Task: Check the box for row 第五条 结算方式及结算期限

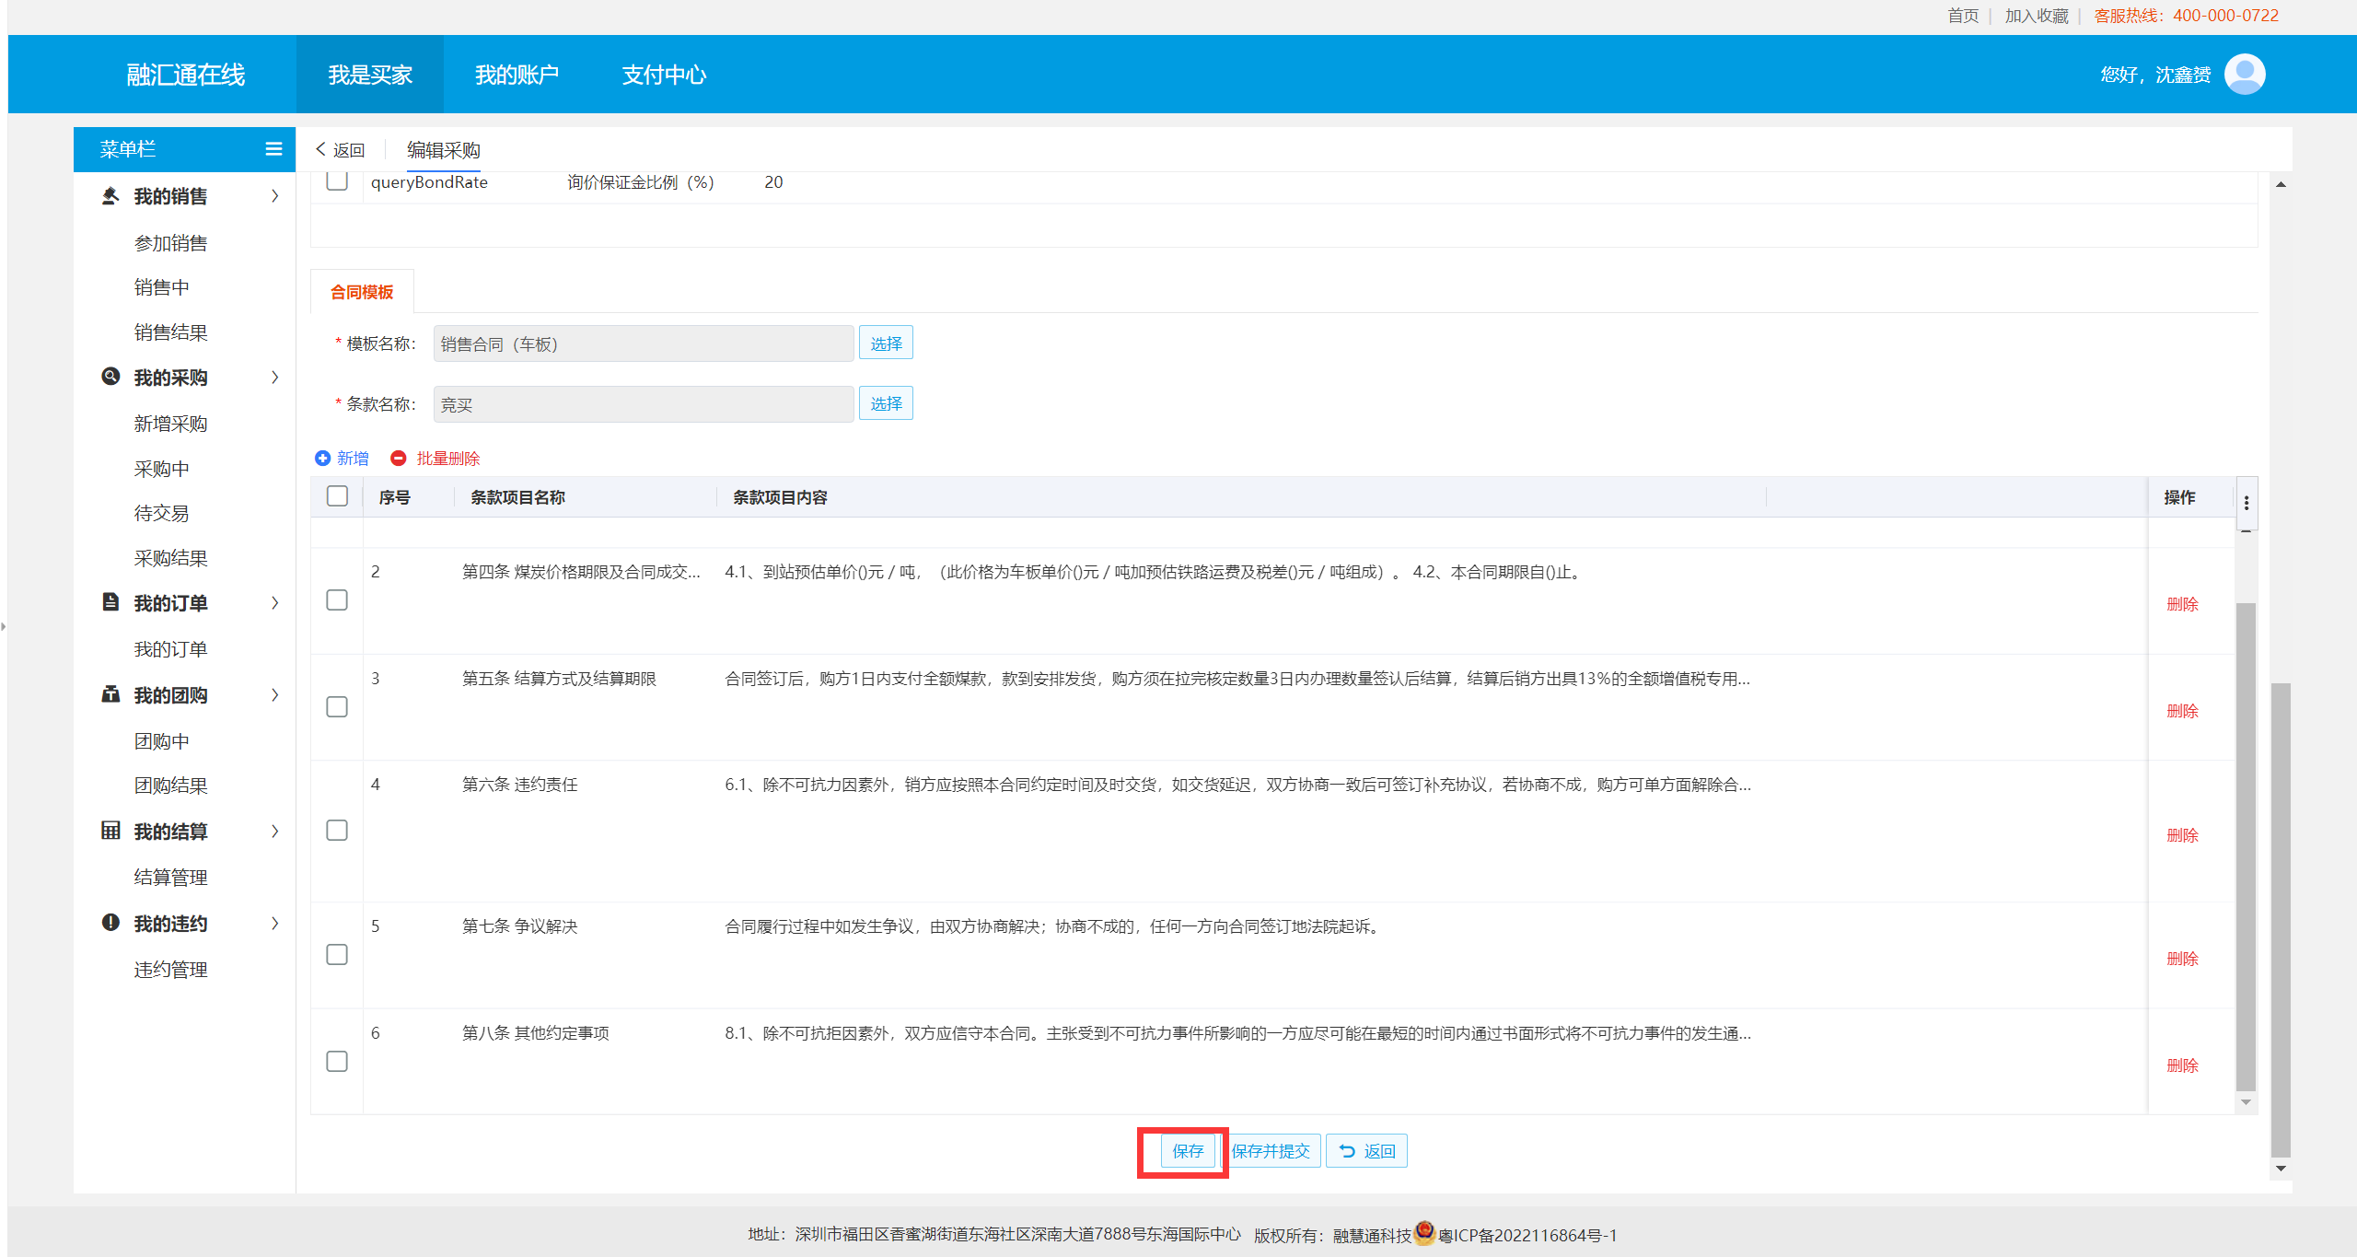Action: tap(337, 707)
